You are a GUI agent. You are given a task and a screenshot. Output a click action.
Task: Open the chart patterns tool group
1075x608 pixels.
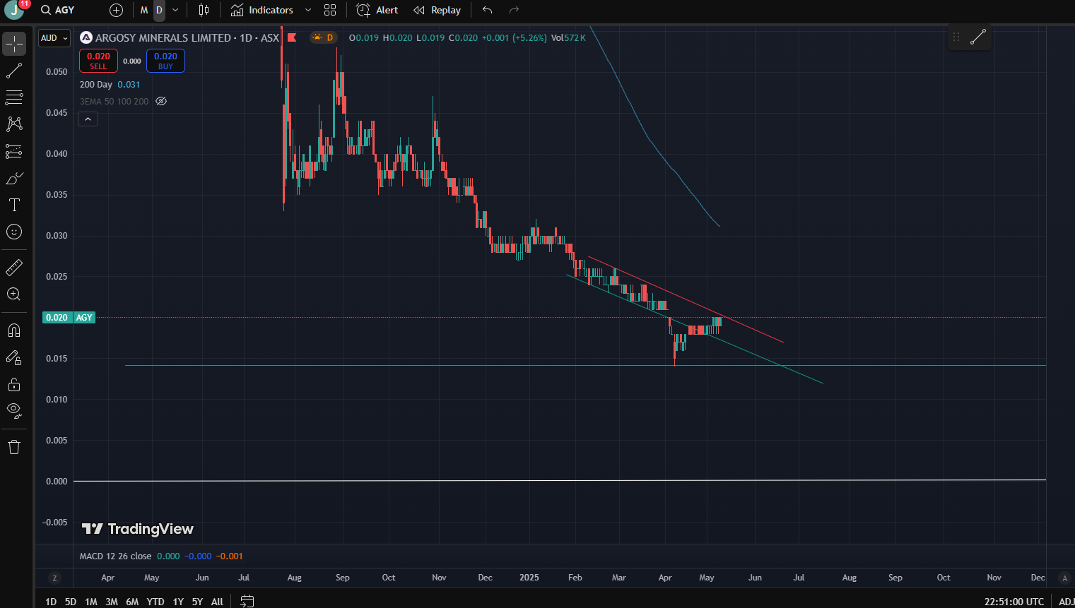click(14, 124)
